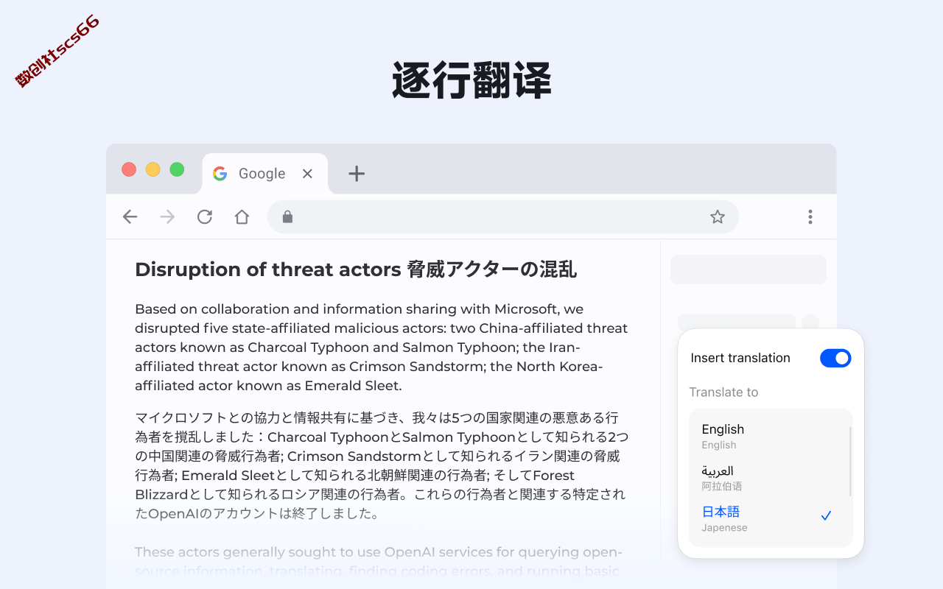Click the green maximize window button
Image resolution: width=943 pixels, height=589 pixels.
[177, 169]
